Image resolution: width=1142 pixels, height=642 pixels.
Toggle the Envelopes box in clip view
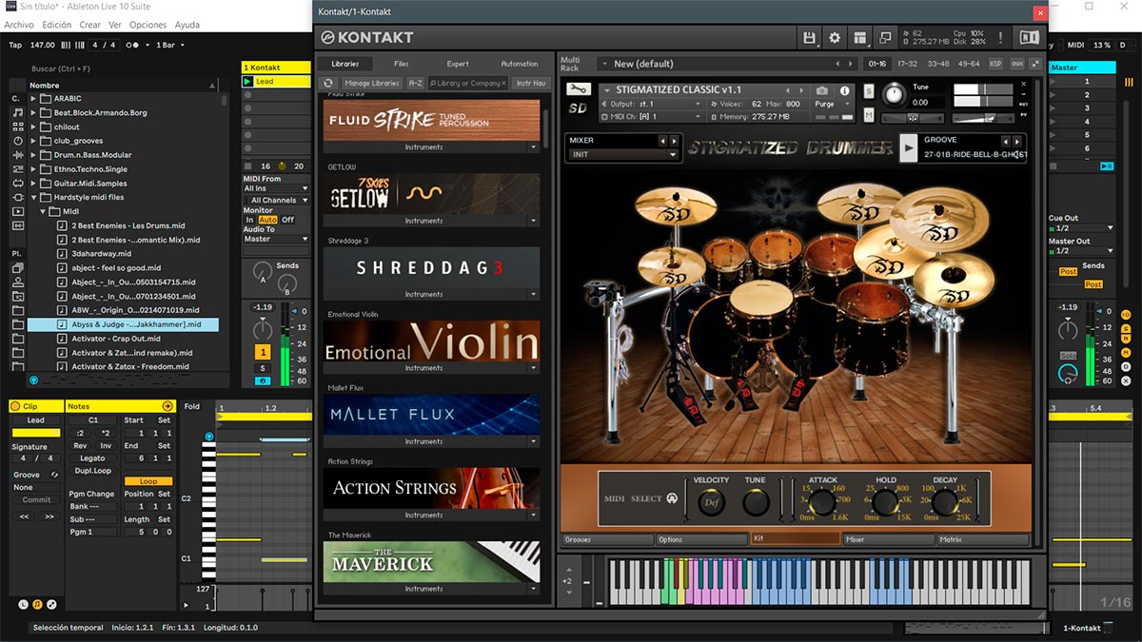coord(51,604)
